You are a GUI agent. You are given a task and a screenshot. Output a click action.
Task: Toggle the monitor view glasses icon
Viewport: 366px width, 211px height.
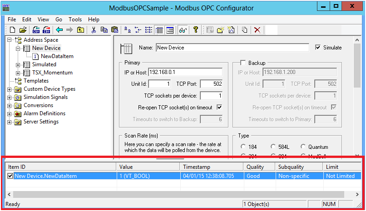(183, 30)
